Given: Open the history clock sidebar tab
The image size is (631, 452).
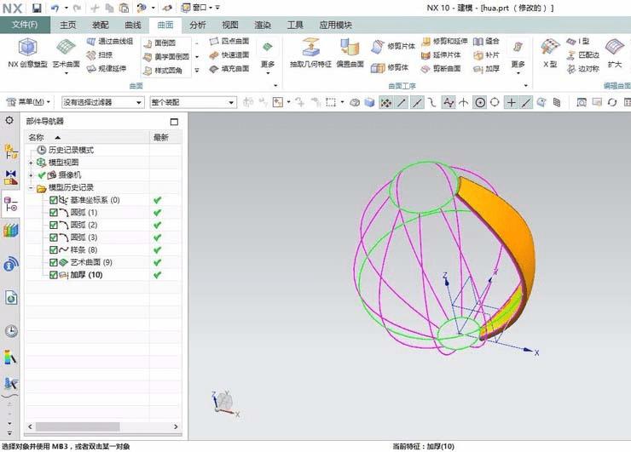Looking at the screenshot, I should click(11, 330).
